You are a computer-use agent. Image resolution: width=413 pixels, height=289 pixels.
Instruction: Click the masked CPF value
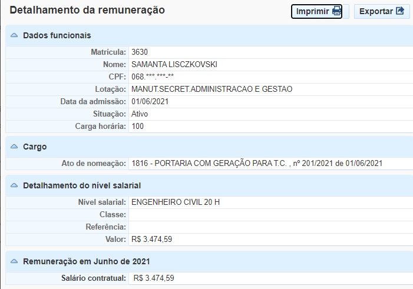tap(153, 77)
